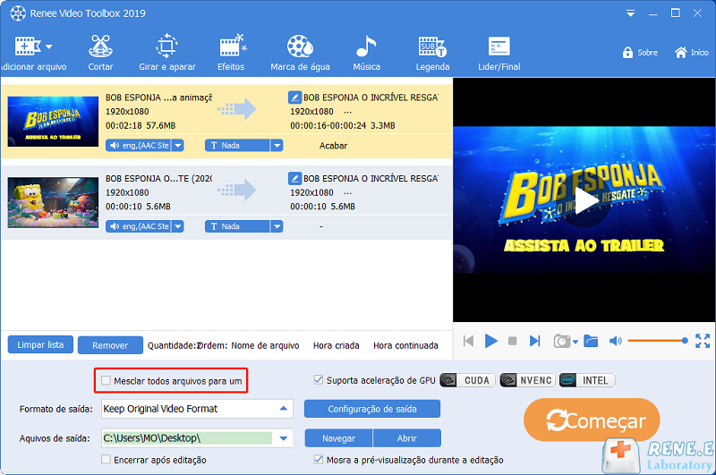Expand the Adicionar arquivo dropdown arrow
716x475 pixels.
(49, 47)
